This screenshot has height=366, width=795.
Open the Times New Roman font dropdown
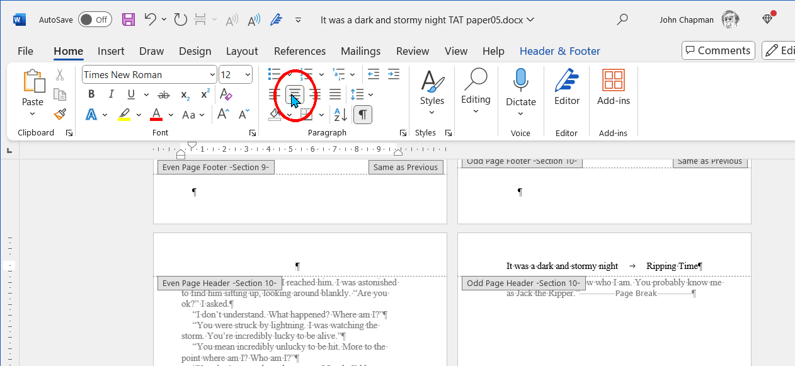pos(212,75)
